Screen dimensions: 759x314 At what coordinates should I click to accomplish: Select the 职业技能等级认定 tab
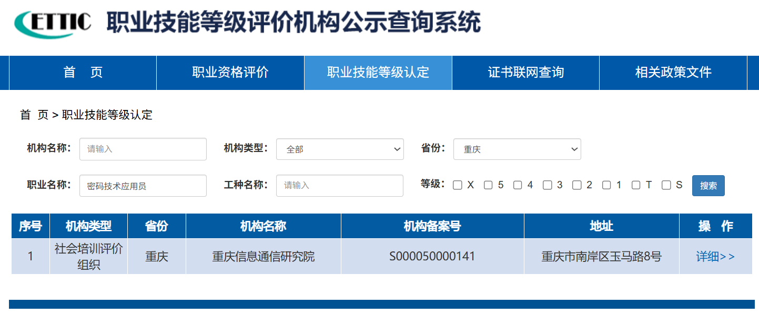(x=378, y=73)
